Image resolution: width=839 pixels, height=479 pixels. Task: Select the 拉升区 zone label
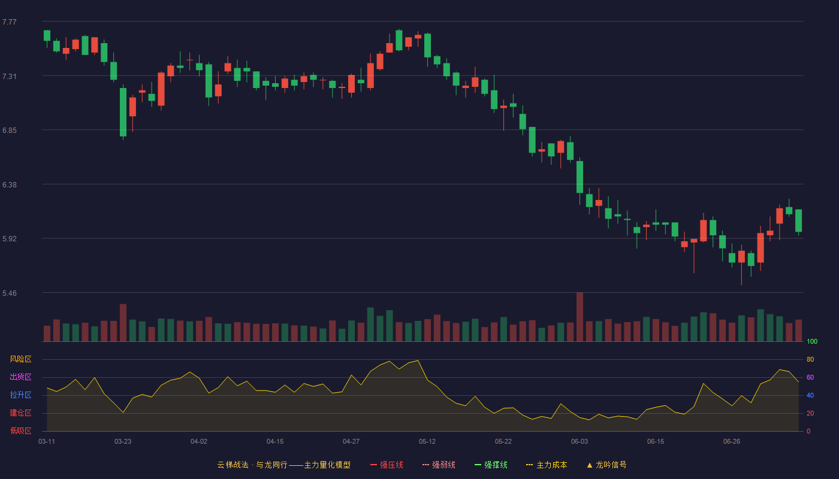click(x=20, y=395)
